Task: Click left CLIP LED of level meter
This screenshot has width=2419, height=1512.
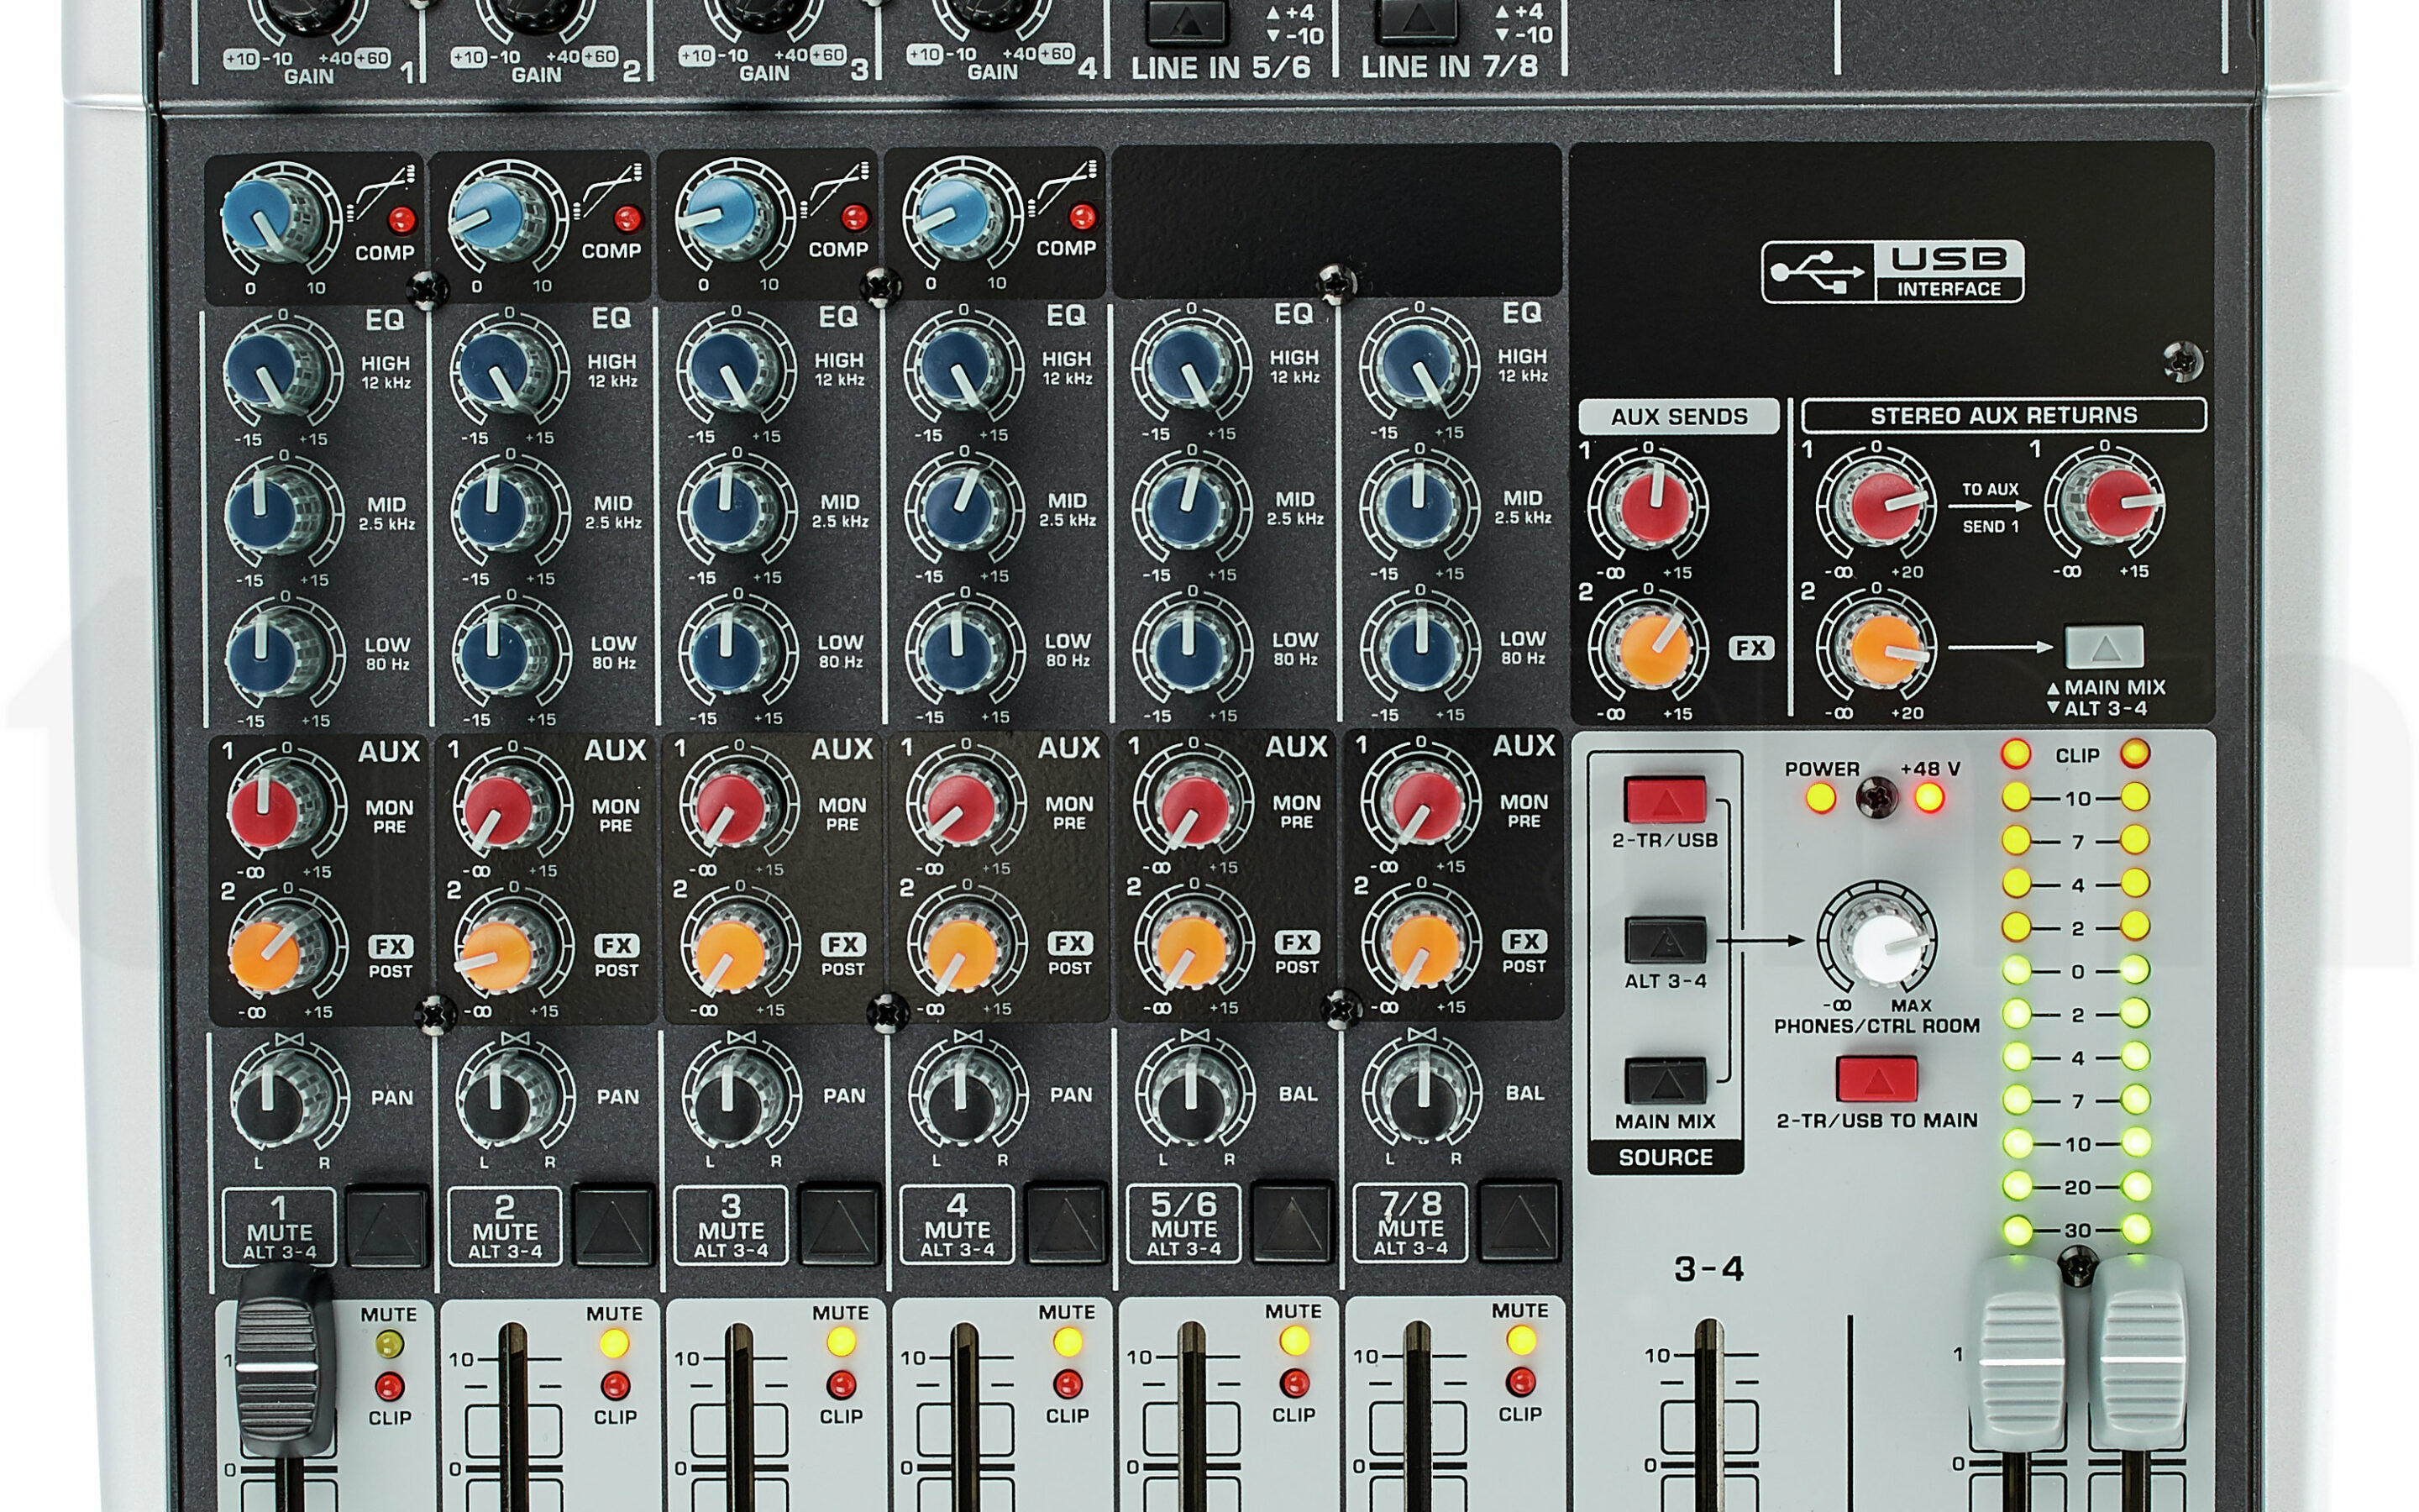Action: pyautogui.click(x=2016, y=754)
